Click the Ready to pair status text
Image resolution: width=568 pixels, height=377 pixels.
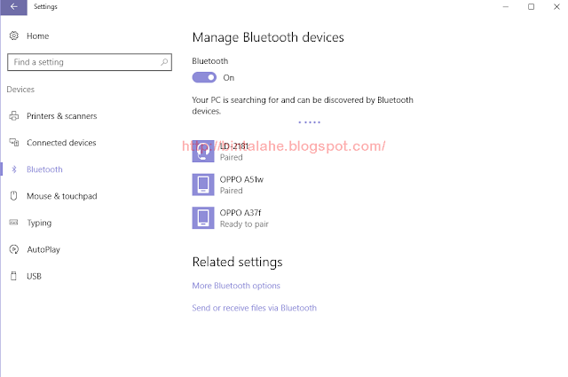(x=244, y=224)
